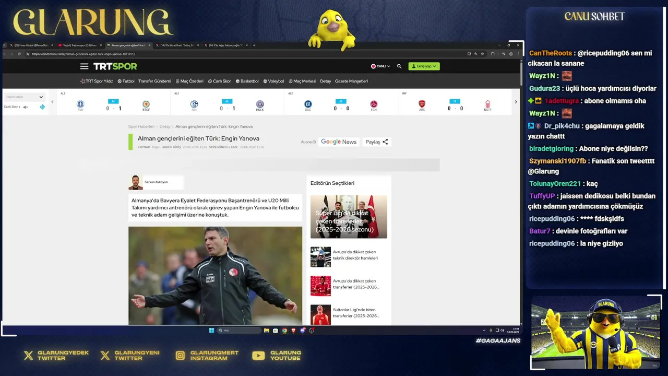Open Maç Merkezi menu item
Viewport: 668px width, 376px height.
pyautogui.click(x=302, y=81)
